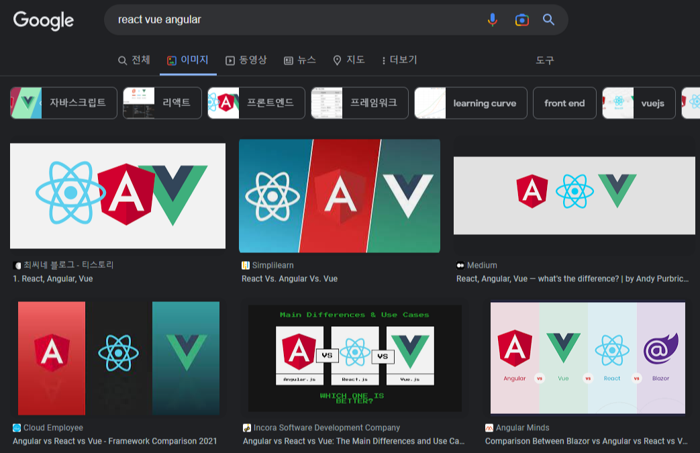Open React Vs. Angular Vs. Vue title
This screenshot has width=700, height=453.
click(289, 279)
